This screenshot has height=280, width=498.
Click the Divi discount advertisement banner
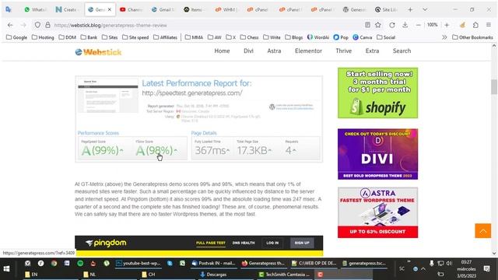[377, 154]
